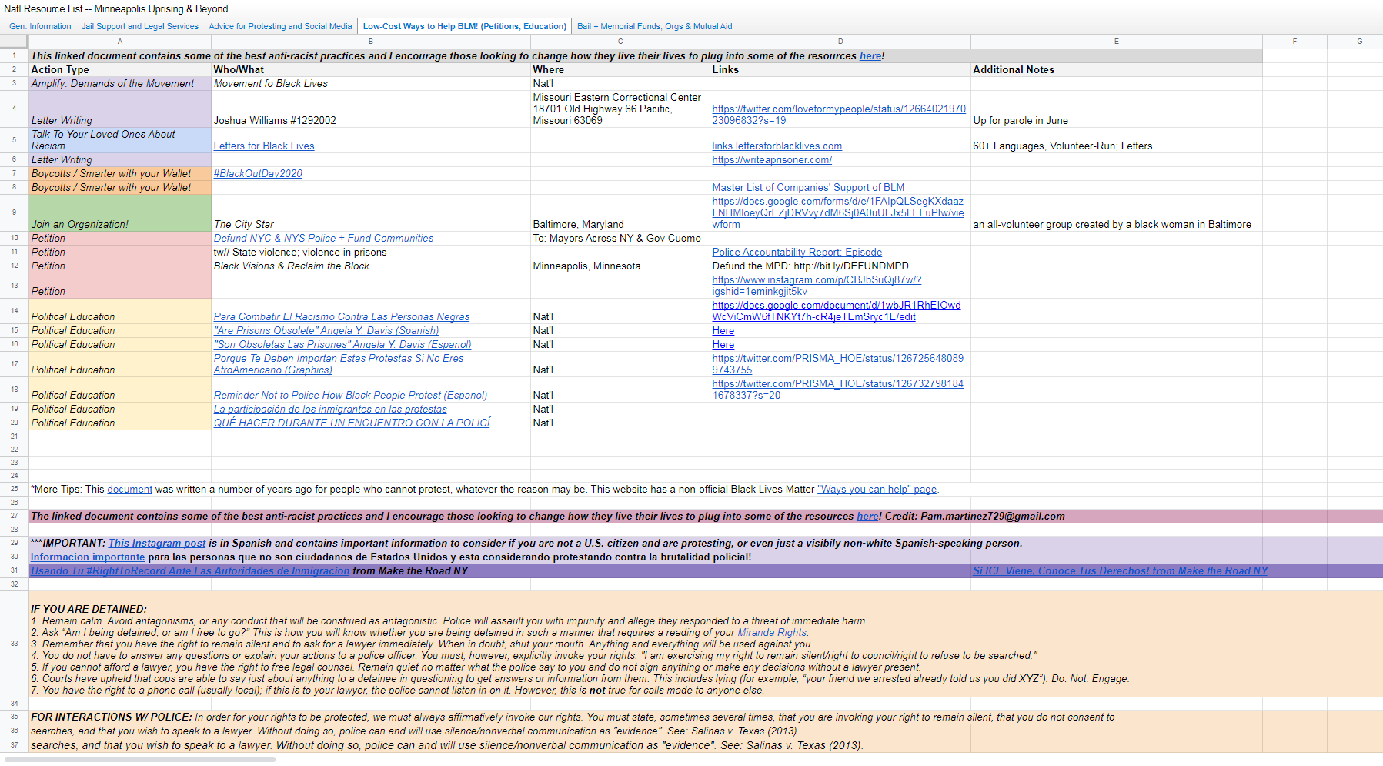Screen dimensions: 1383x766
Task: Click the 'Up for parole in June' note
Action: pos(1117,109)
